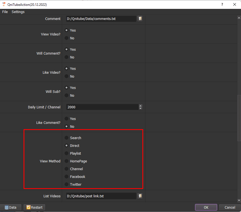241x212 pixels.
Task: Click the Comment file path field
Action: click(x=101, y=19)
